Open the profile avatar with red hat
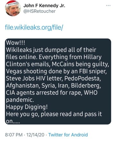The width and height of the screenshot is (116, 142). point(13,9)
